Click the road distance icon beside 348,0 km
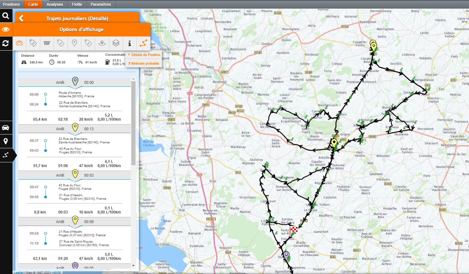The width and height of the screenshot is (469, 274). [x=24, y=62]
